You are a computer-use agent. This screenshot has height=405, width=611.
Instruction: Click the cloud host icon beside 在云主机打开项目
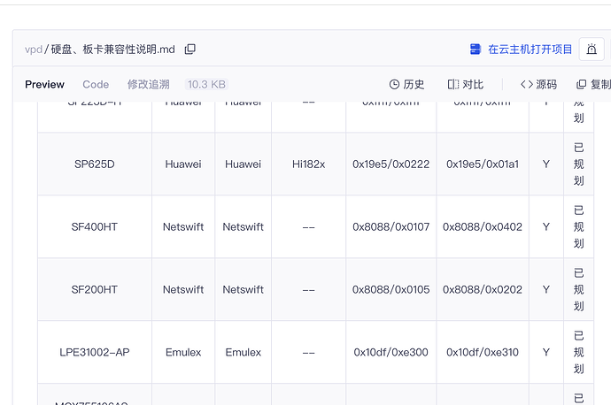point(476,50)
